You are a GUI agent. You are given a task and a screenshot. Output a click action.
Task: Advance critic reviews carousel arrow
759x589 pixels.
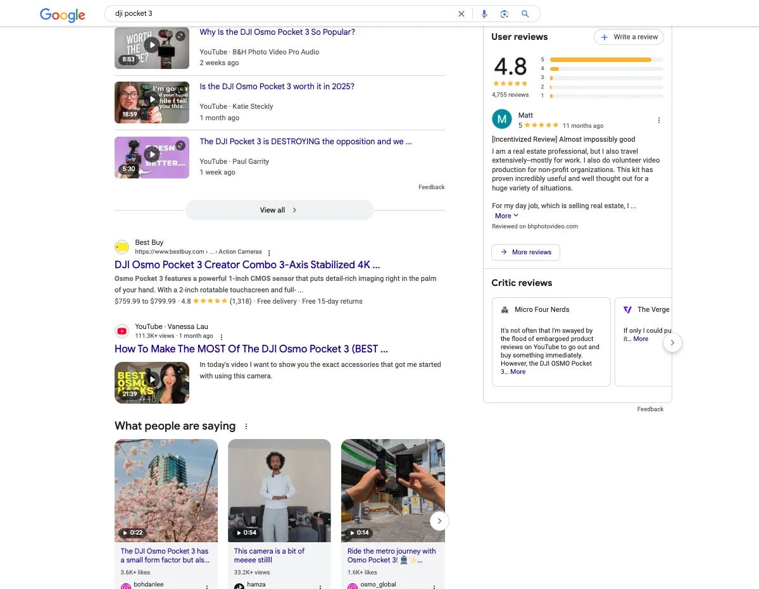[672, 342]
